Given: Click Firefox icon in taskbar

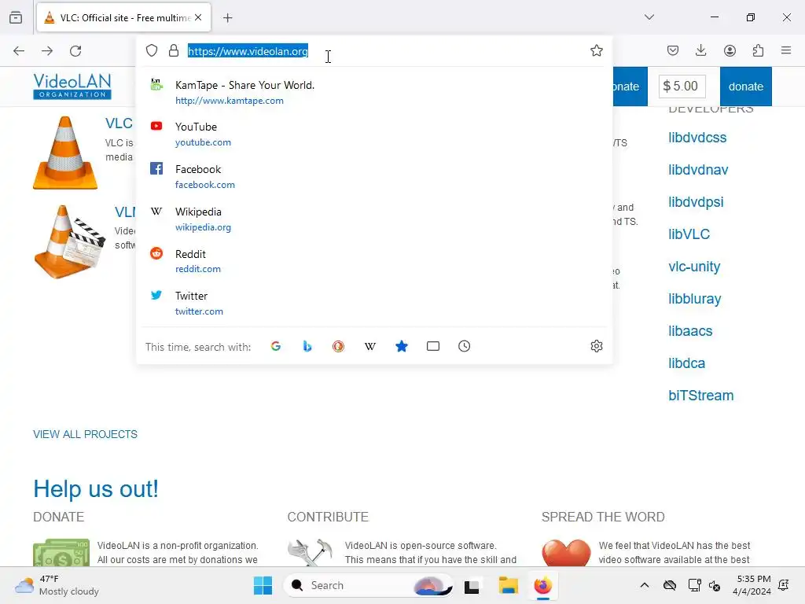Looking at the screenshot, I should [x=542, y=585].
